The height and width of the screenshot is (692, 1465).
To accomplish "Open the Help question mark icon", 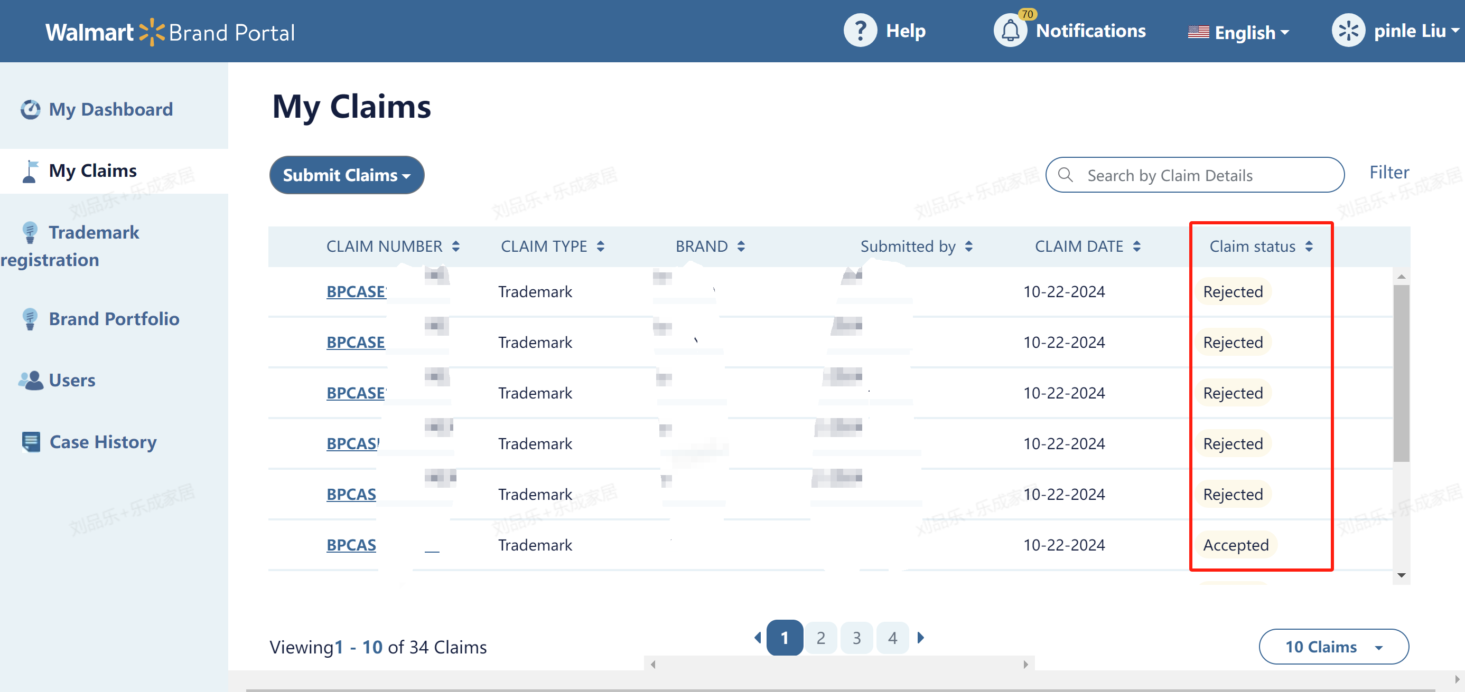I will tap(860, 31).
